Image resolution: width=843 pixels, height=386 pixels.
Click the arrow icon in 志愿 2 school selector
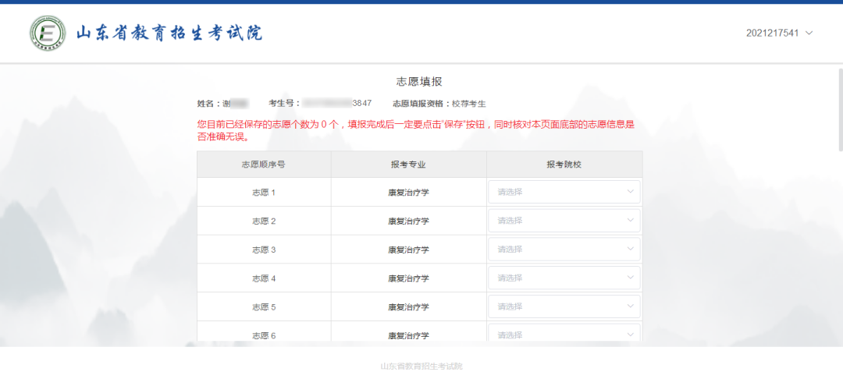point(631,221)
